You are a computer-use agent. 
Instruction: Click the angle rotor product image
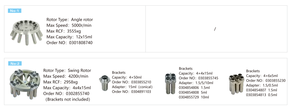coord(26,32)
